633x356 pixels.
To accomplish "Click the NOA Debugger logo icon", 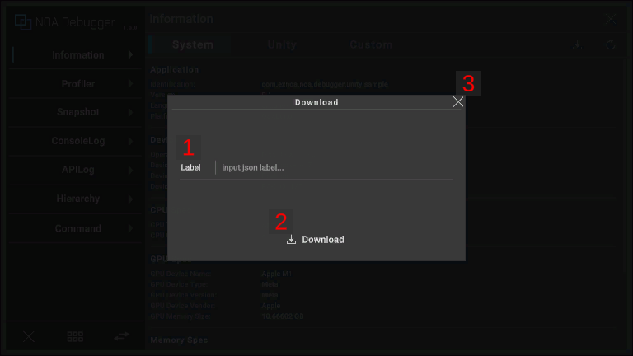I will tap(23, 21).
